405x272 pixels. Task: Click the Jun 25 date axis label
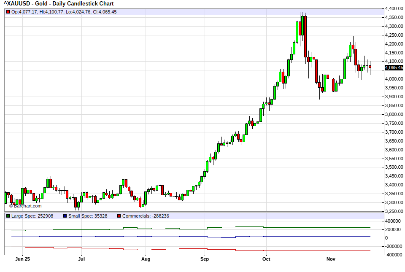tap(22, 259)
